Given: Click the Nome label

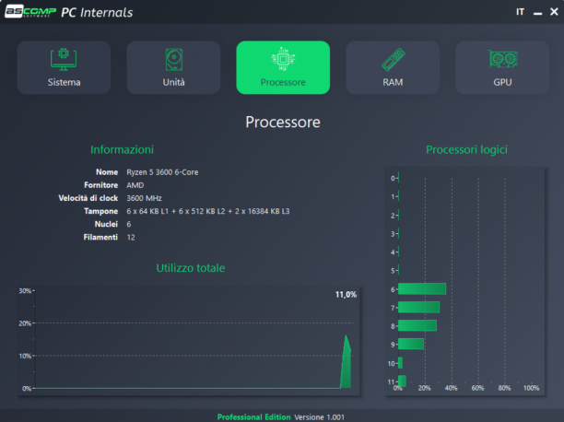Looking at the screenshot, I should click(107, 172).
